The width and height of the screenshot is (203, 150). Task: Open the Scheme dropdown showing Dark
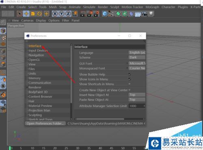pos(137,57)
